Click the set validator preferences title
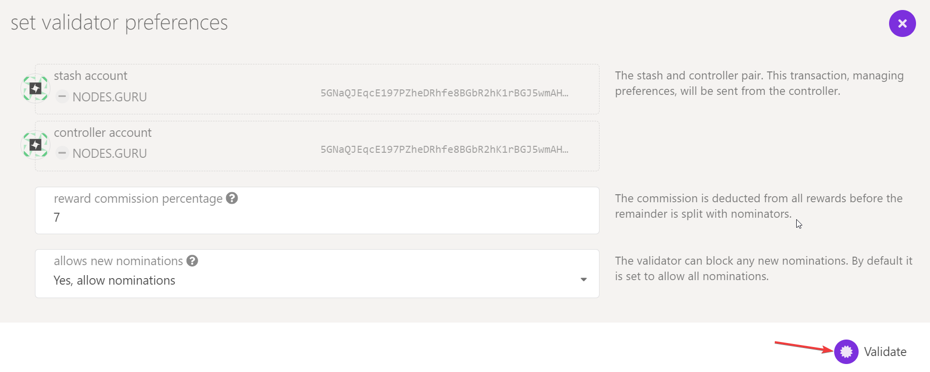Viewport: 930px width, 372px height. (x=119, y=22)
